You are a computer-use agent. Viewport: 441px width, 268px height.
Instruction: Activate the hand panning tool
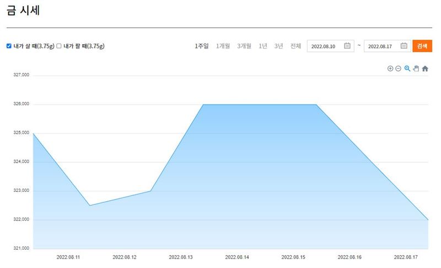tap(416, 68)
